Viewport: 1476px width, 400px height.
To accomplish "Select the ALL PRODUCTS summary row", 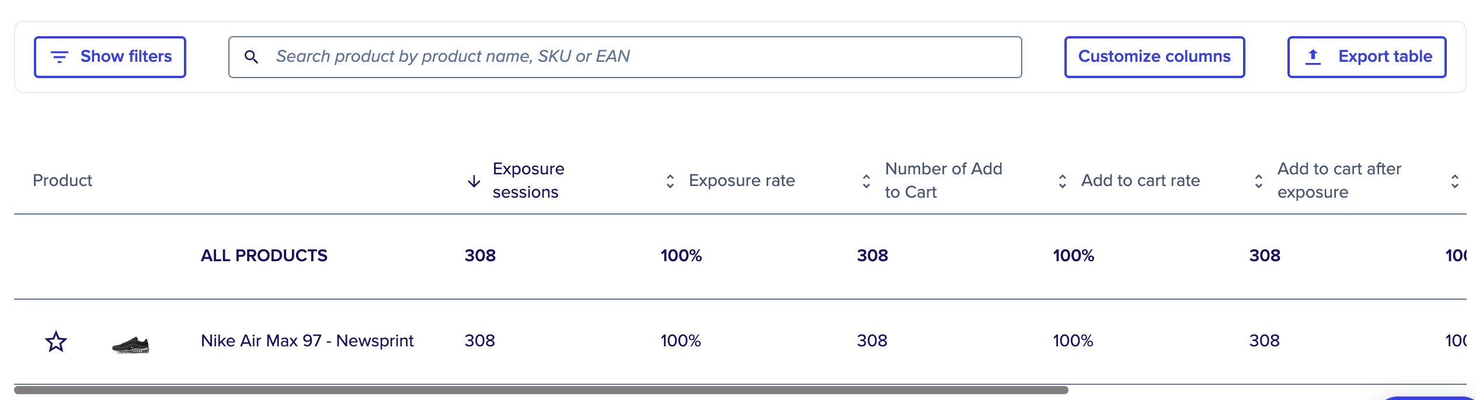I will click(740, 256).
